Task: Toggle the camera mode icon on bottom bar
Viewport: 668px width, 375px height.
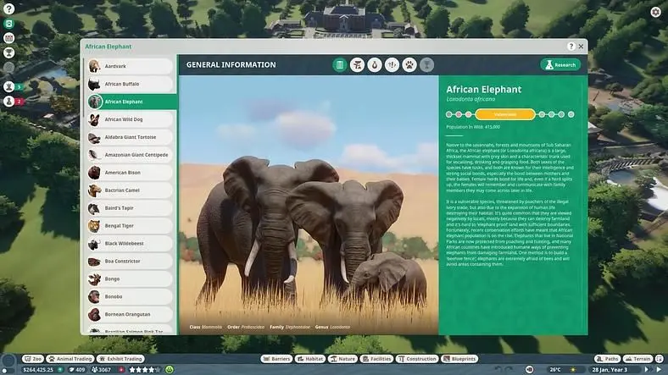Action: click(x=530, y=369)
